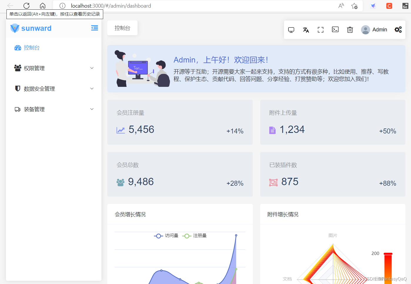Reload the page with the browser refresh icon
Image resolution: width=411 pixels, height=284 pixels.
click(26, 6)
